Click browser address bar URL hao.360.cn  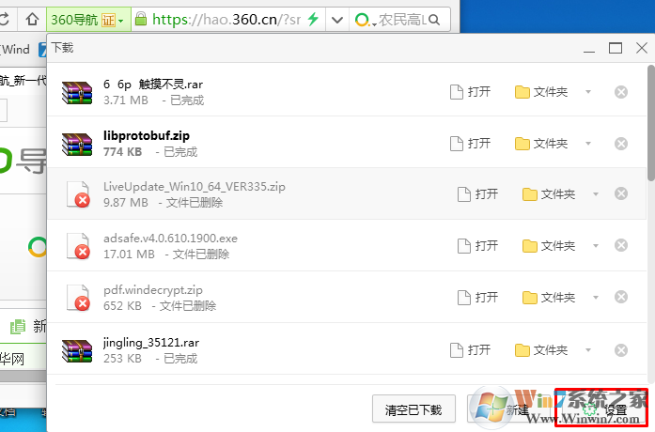coord(226,20)
